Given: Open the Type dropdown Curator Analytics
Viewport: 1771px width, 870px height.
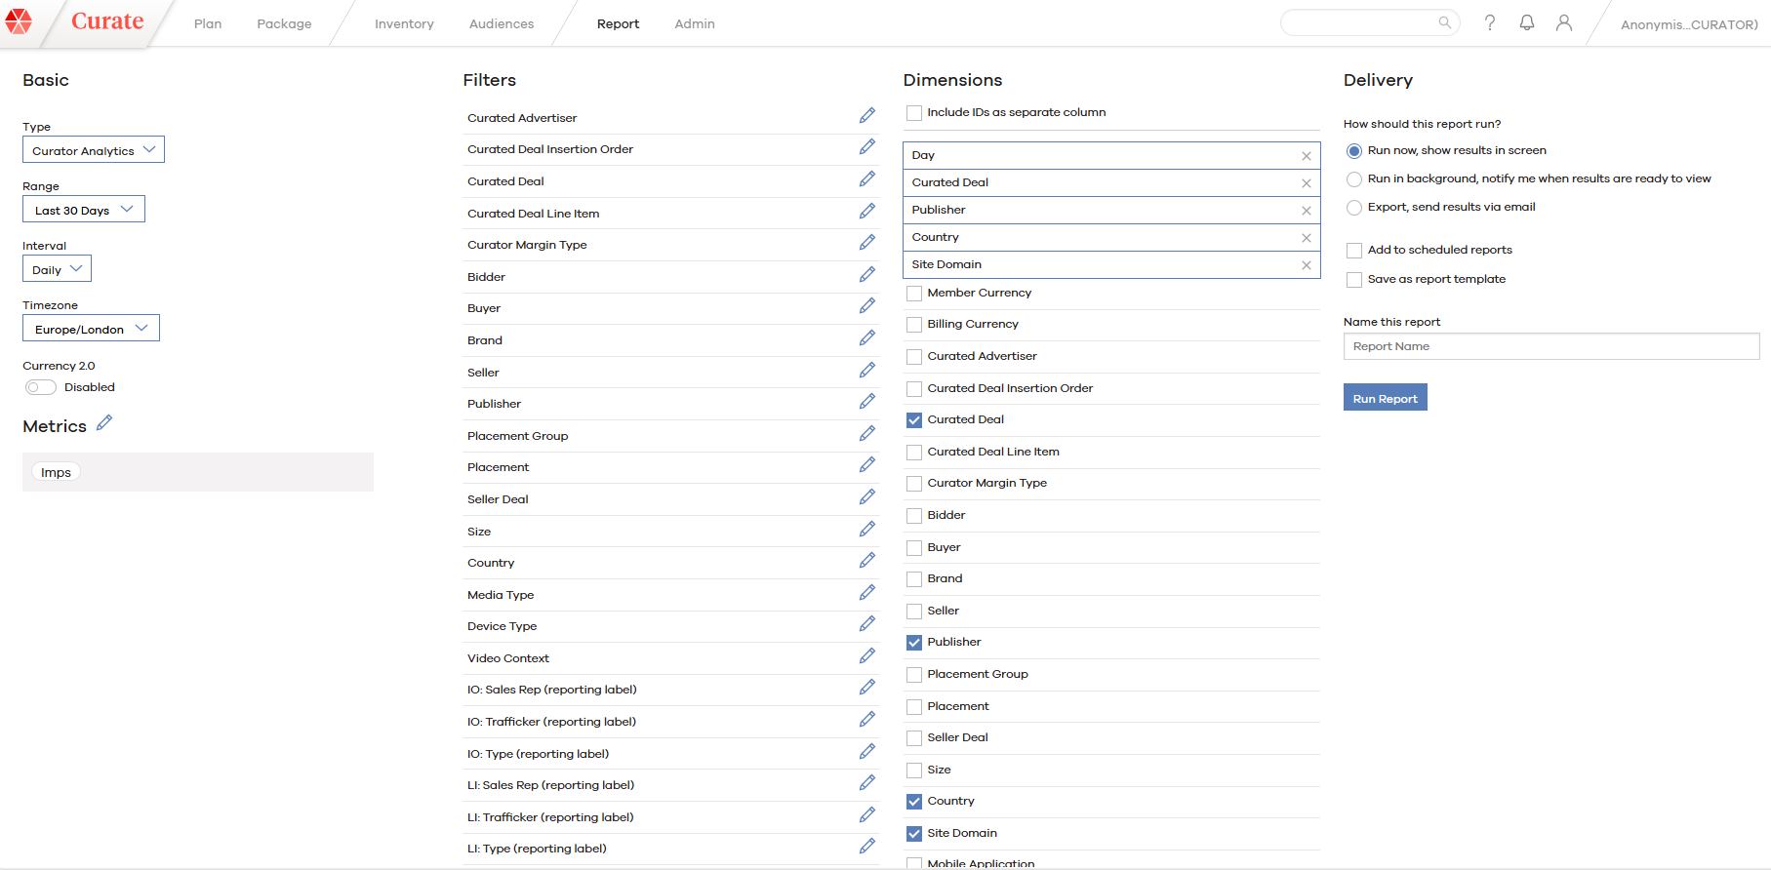Looking at the screenshot, I should (94, 150).
